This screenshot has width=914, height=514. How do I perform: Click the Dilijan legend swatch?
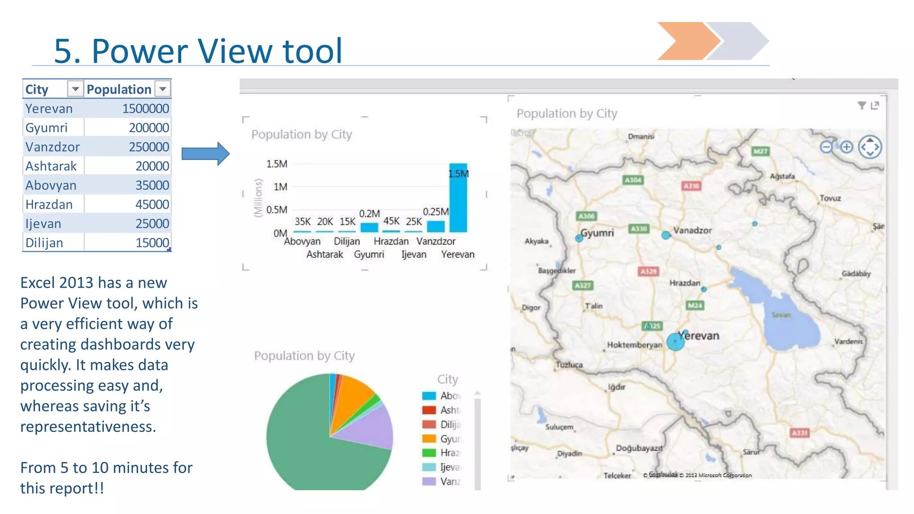[x=429, y=424]
